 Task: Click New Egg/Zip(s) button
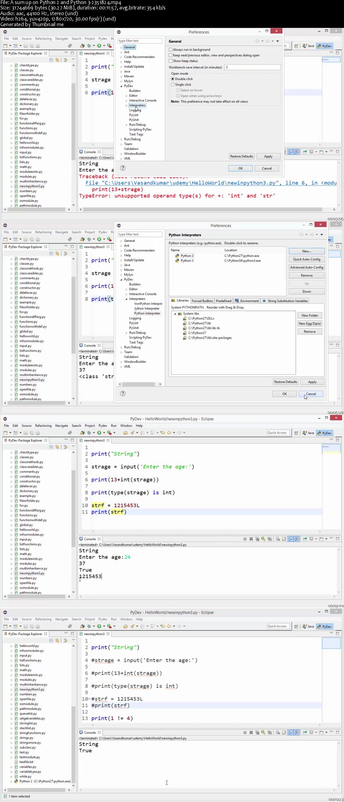[x=310, y=323]
